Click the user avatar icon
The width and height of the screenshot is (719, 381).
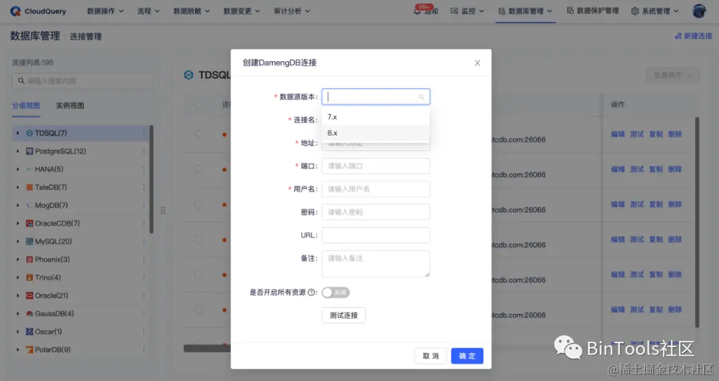tap(699, 11)
